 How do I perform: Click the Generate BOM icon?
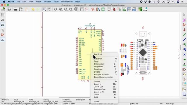(x=134, y=9)
